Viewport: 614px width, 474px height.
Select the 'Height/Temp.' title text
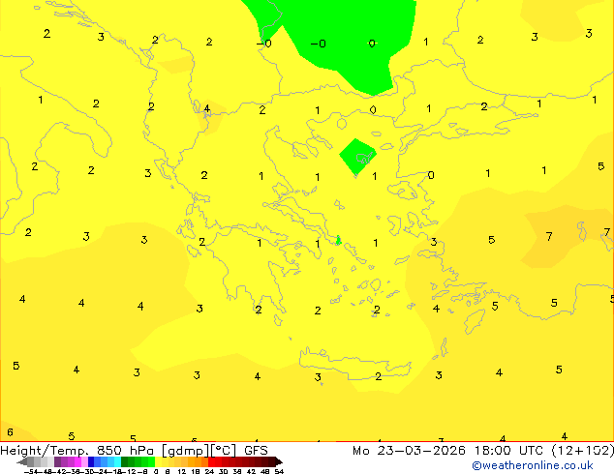tap(43, 451)
